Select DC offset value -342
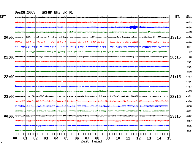Image resolution: width=193 pixels, height=146 pixels. coord(189,116)
